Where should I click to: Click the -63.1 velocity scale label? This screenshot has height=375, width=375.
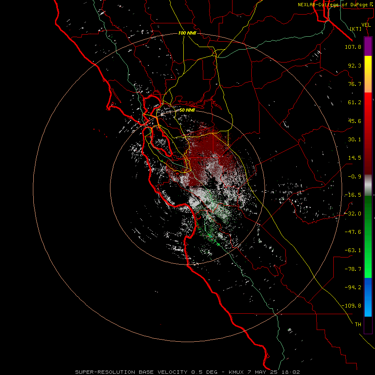tap(353, 250)
